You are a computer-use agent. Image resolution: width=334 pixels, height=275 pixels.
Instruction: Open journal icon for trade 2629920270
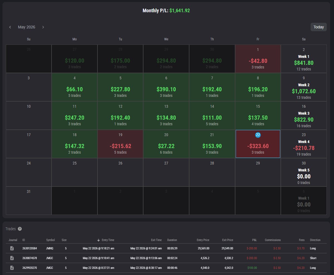pos(12,268)
